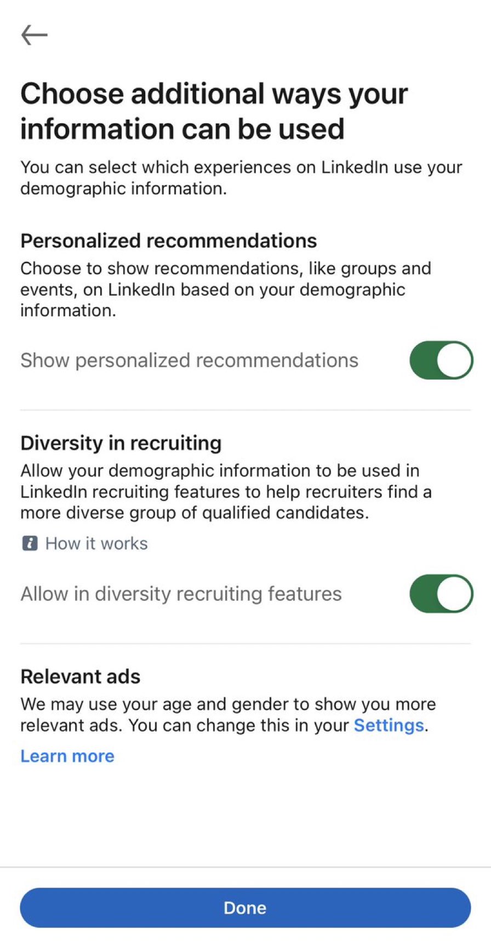
Task: Click the Learn more link
Action: 67,756
